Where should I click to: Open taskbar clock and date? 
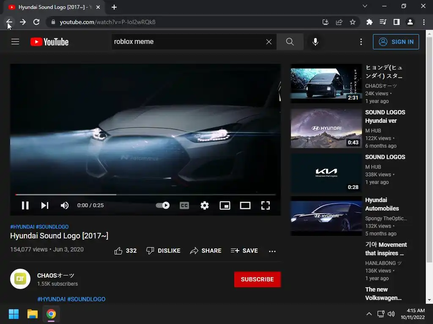click(x=413, y=314)
